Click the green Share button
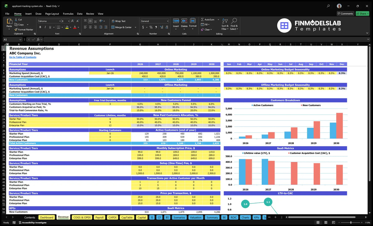This screenshot has height=226, width=373. click(362, 14)
